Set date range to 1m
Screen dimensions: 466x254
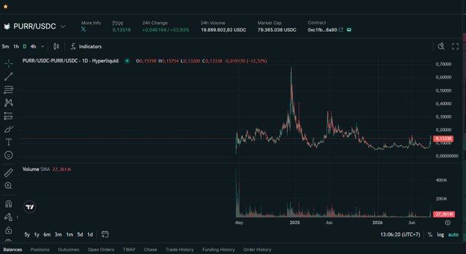69,235
